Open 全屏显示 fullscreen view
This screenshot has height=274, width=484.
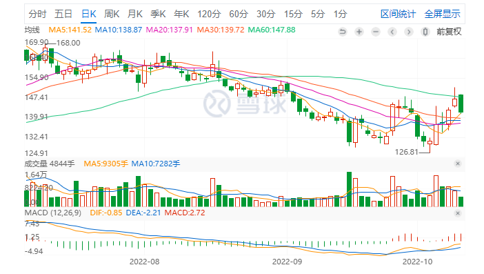pyautogui.click(x=443, y=14)
